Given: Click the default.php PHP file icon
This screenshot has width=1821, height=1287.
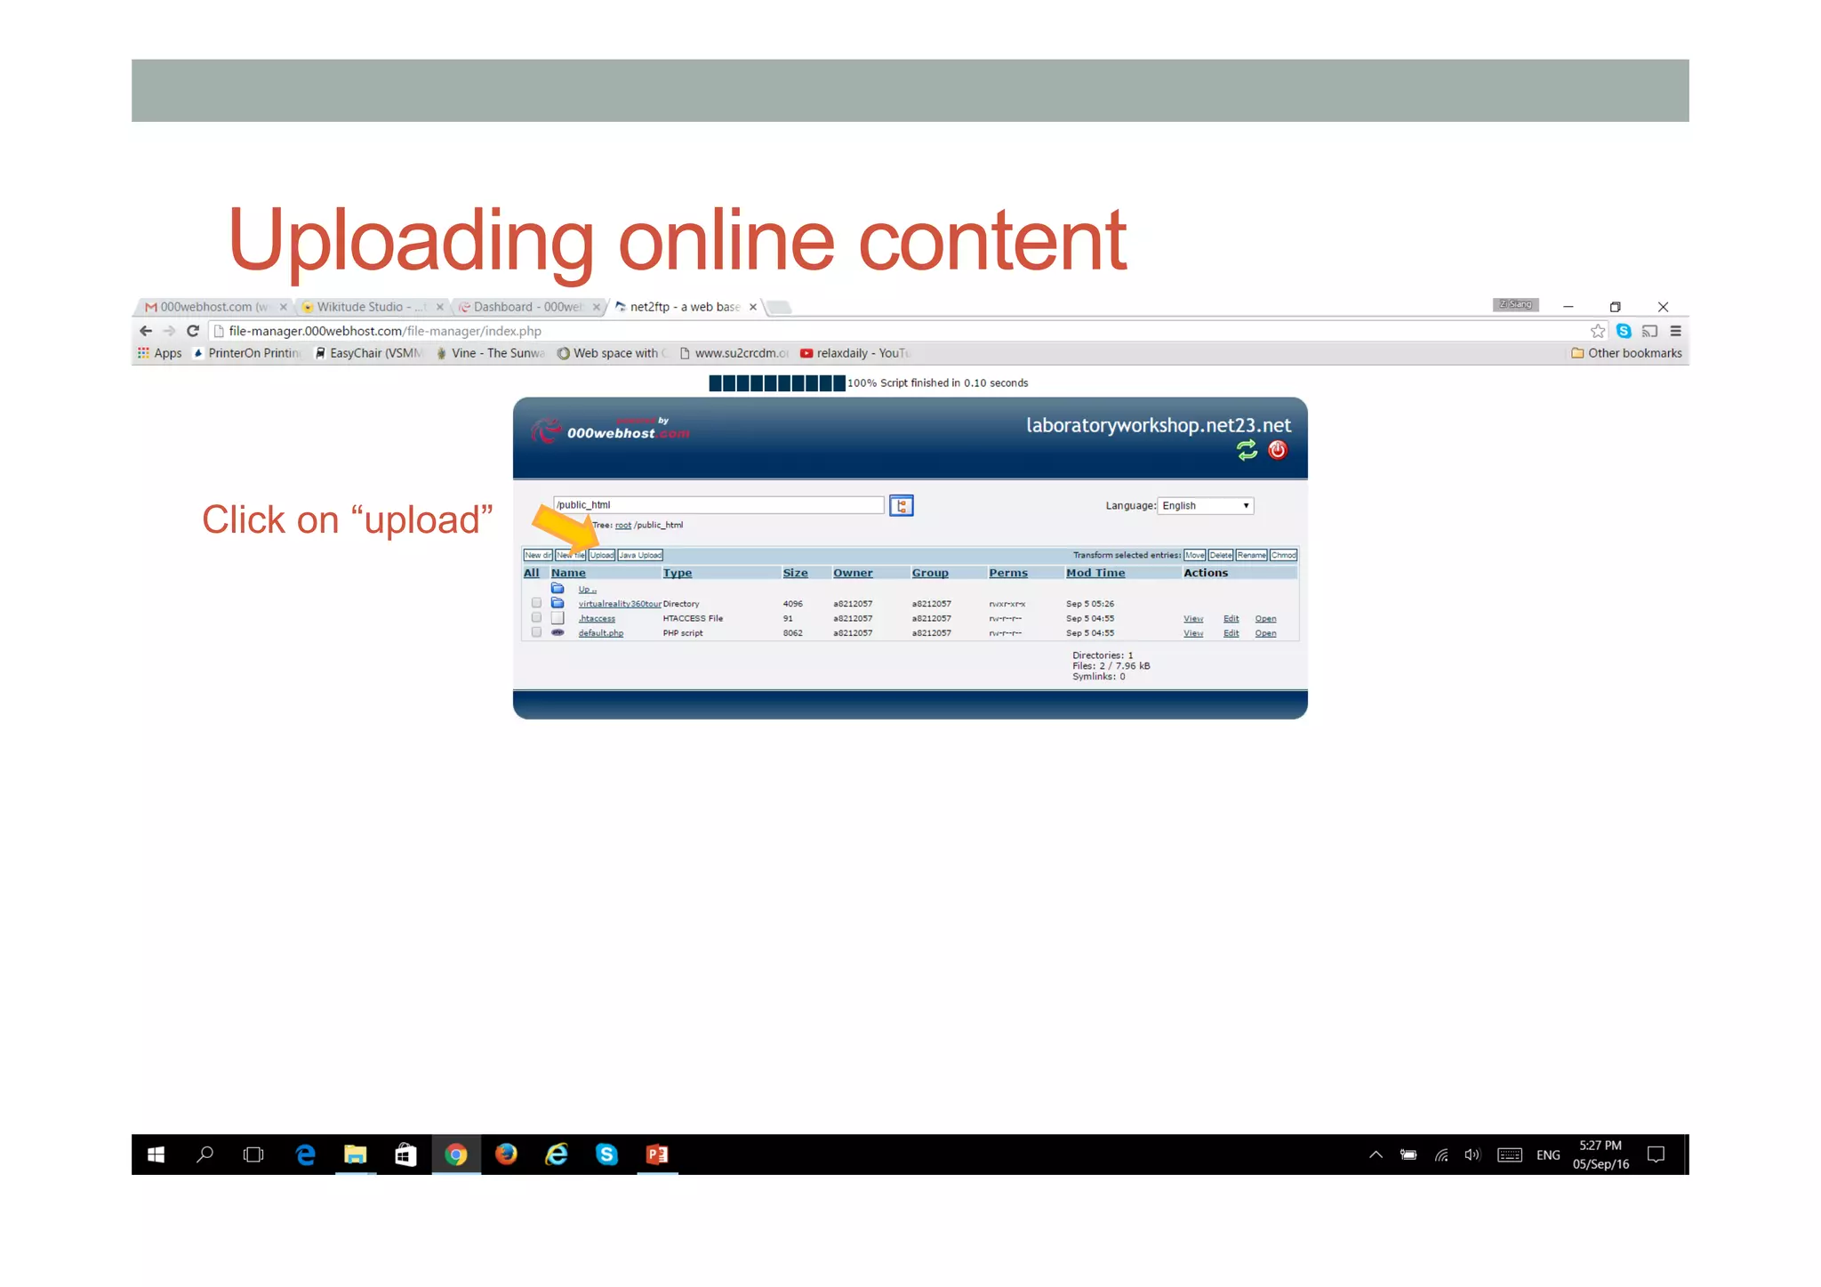Looking at the screenshot, I should 558,632.
